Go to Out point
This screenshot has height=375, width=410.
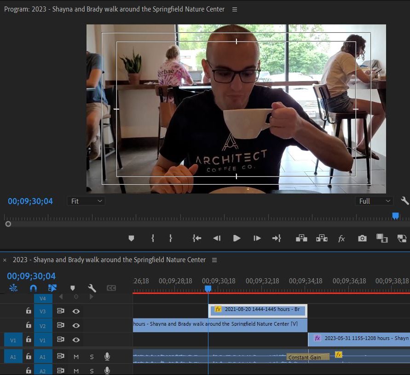click(277, 238)
